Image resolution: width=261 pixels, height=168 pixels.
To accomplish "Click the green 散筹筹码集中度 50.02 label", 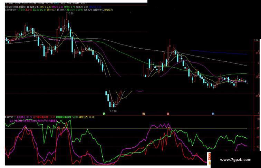I will point(67,117).
